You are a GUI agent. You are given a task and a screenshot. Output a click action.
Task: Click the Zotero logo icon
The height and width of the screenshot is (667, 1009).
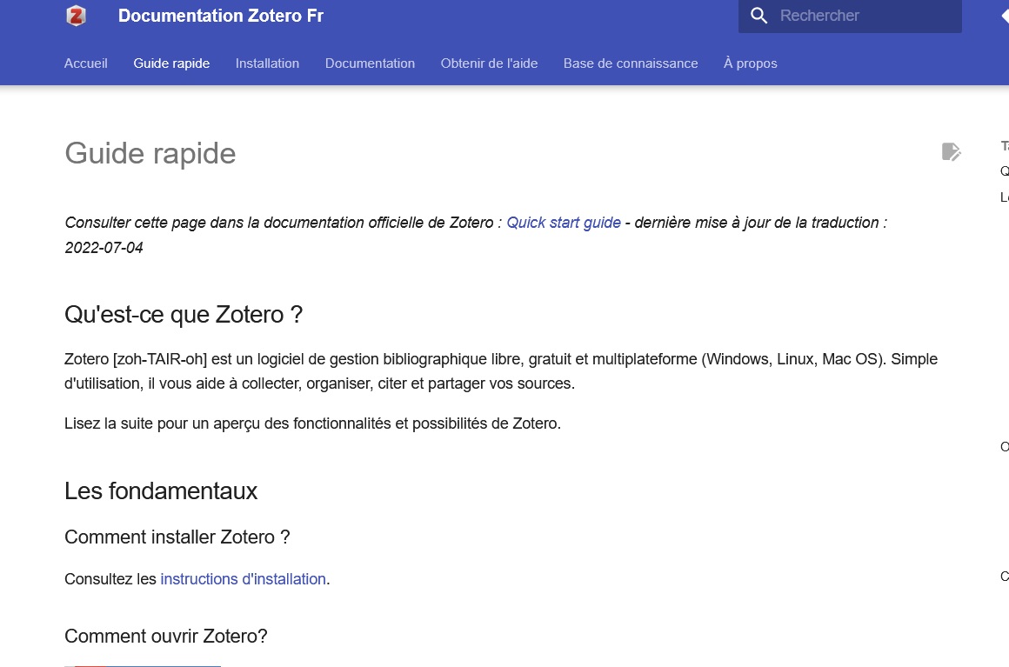pyautogui.click(x=76, y=16)
